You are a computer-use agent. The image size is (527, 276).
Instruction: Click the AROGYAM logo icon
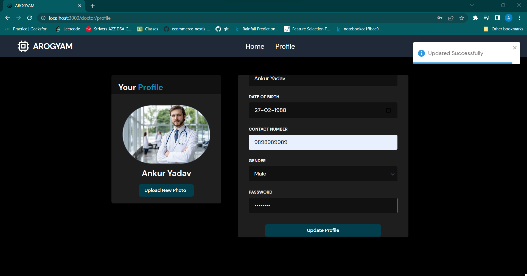tap(23, 46)
